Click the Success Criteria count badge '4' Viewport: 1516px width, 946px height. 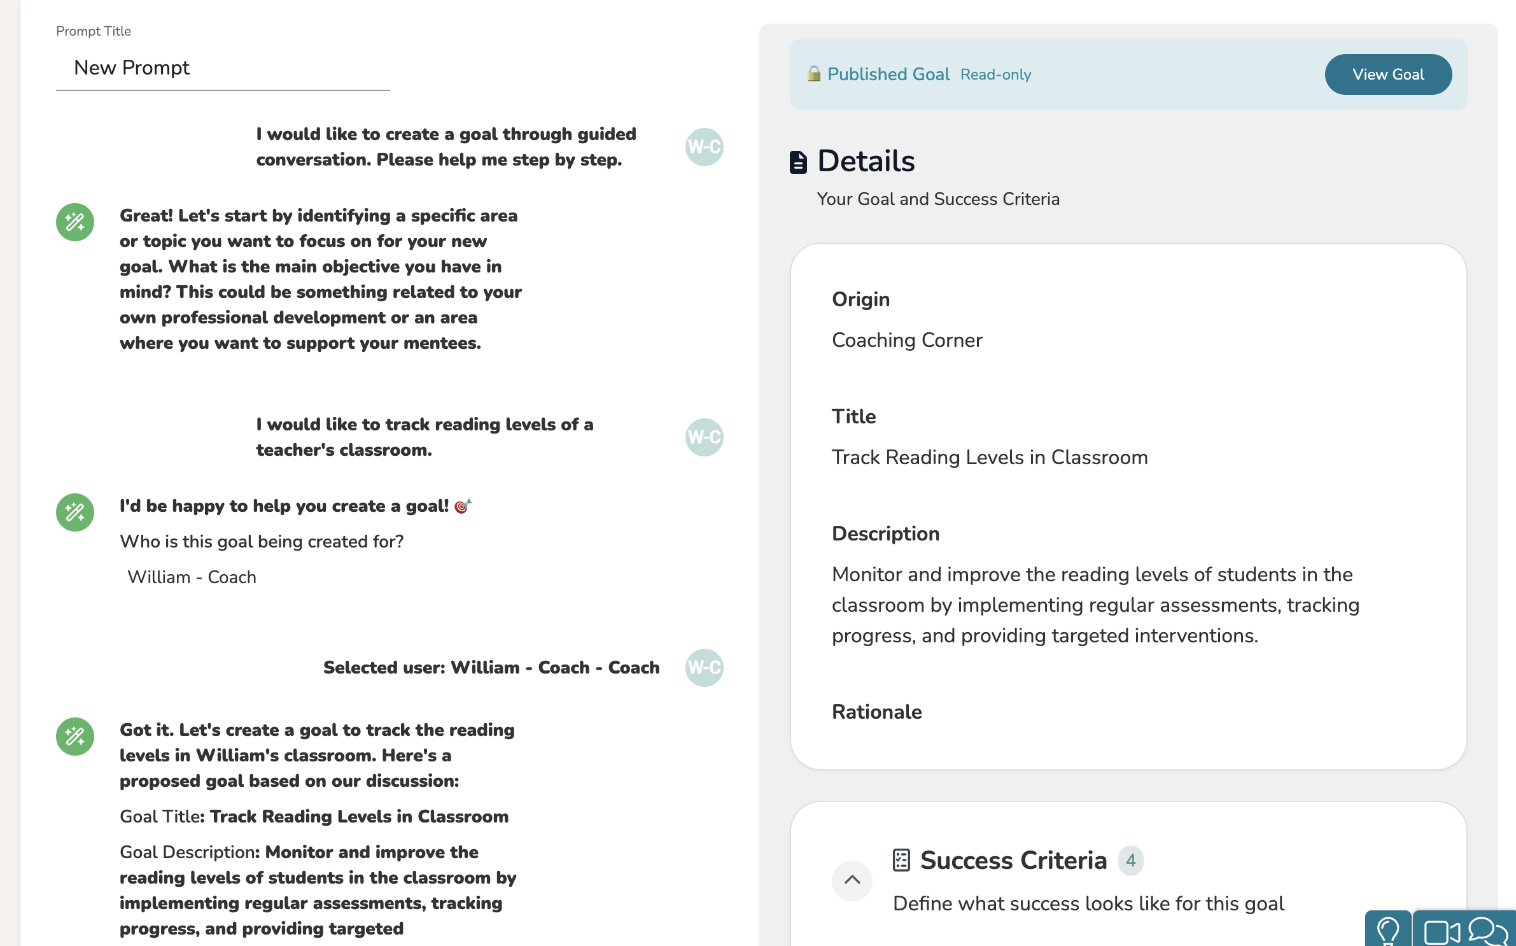point(1130,861)
